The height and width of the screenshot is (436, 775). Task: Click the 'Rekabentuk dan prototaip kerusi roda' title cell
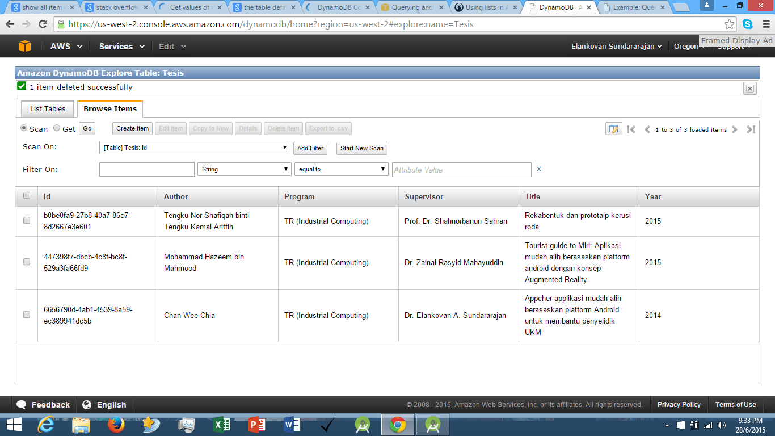click(578, 221)
